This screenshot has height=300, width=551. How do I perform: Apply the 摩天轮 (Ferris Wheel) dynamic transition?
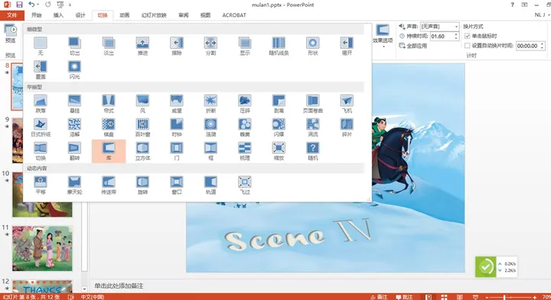click(x=74, y=185)
